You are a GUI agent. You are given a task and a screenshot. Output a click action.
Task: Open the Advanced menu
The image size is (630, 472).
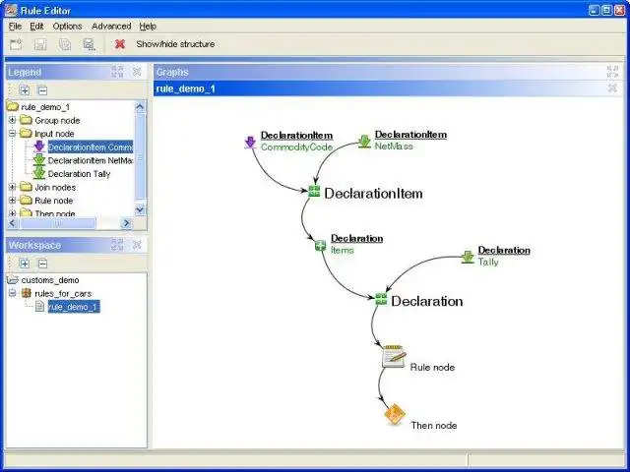click(x=111, y=27)
